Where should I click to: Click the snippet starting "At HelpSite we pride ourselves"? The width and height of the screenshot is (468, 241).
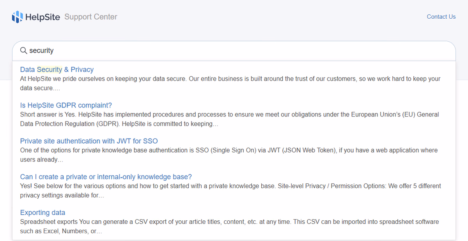coord(230,83)
